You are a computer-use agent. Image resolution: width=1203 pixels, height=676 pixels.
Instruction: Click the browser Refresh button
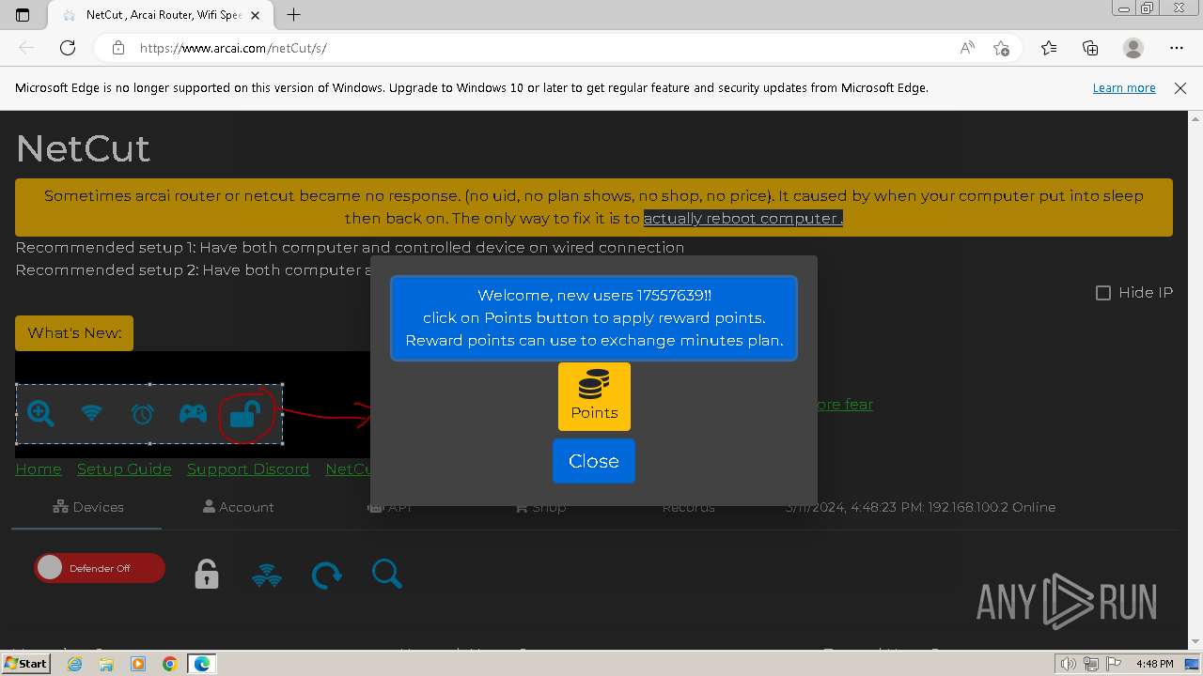pyautogui.click(x=68, y=48)
